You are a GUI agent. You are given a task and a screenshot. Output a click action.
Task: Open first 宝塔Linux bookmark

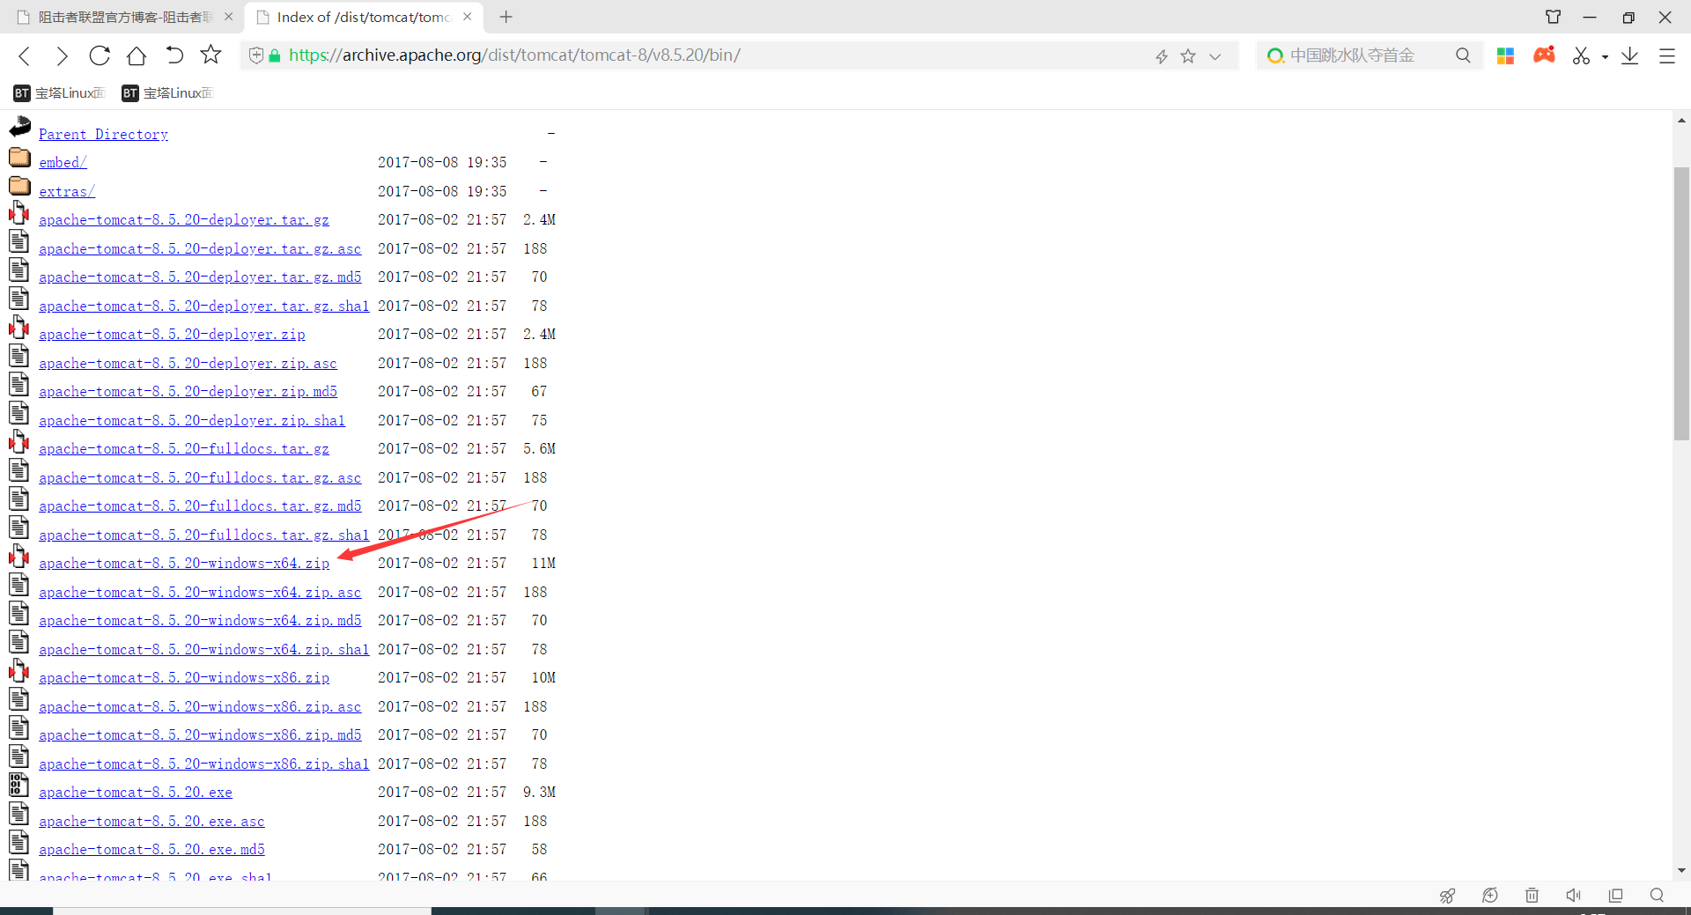(x=59, y=92)
